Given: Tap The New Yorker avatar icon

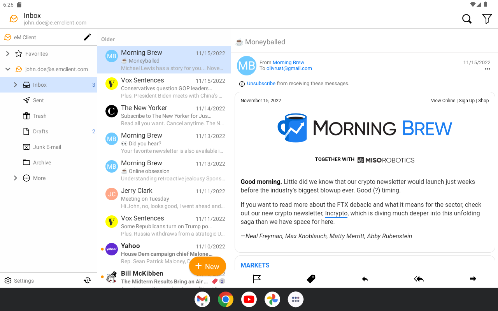Looking at the screenshot, I should 112,111.
